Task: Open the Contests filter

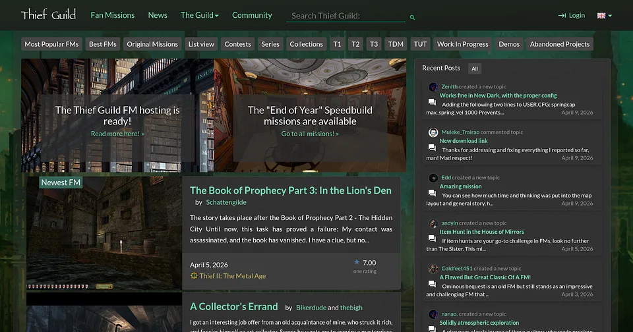Action: pyautogui.click(x=237, y=44)
